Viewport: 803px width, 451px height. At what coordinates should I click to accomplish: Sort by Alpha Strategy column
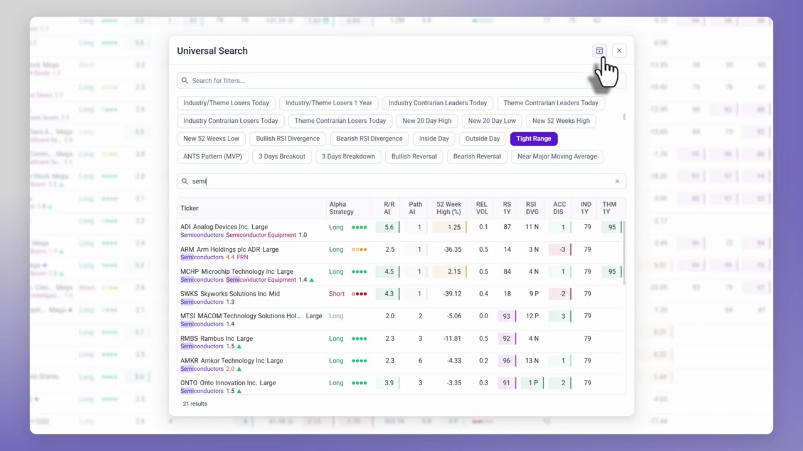341,208
